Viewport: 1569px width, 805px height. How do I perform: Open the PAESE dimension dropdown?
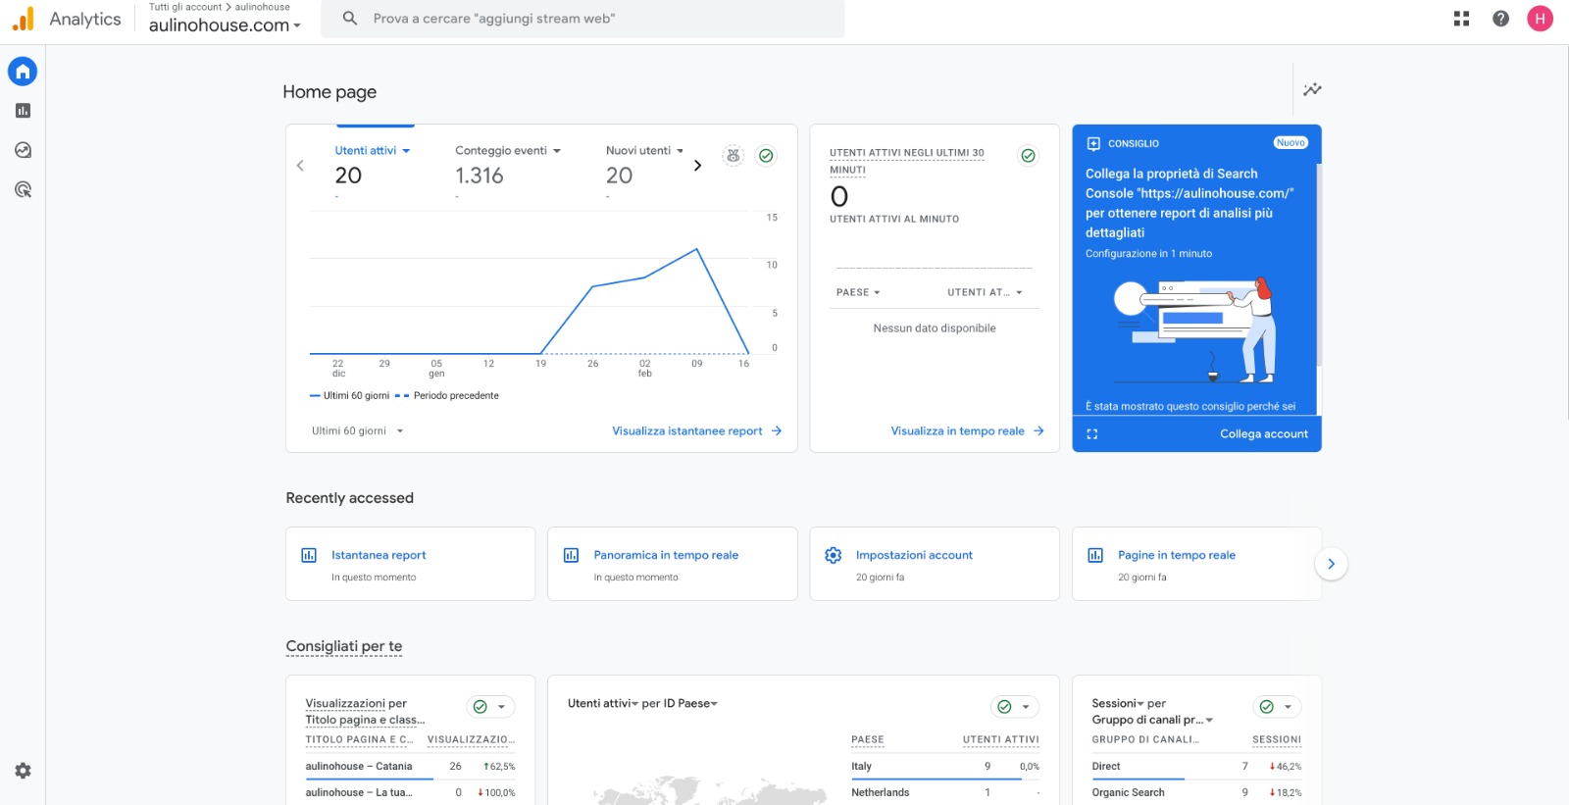click(x=858, y=292)
